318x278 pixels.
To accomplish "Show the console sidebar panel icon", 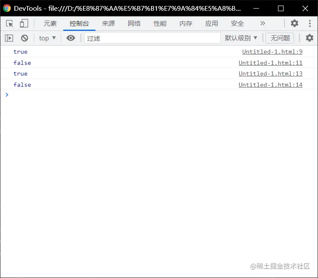I will tap(9, 38).
